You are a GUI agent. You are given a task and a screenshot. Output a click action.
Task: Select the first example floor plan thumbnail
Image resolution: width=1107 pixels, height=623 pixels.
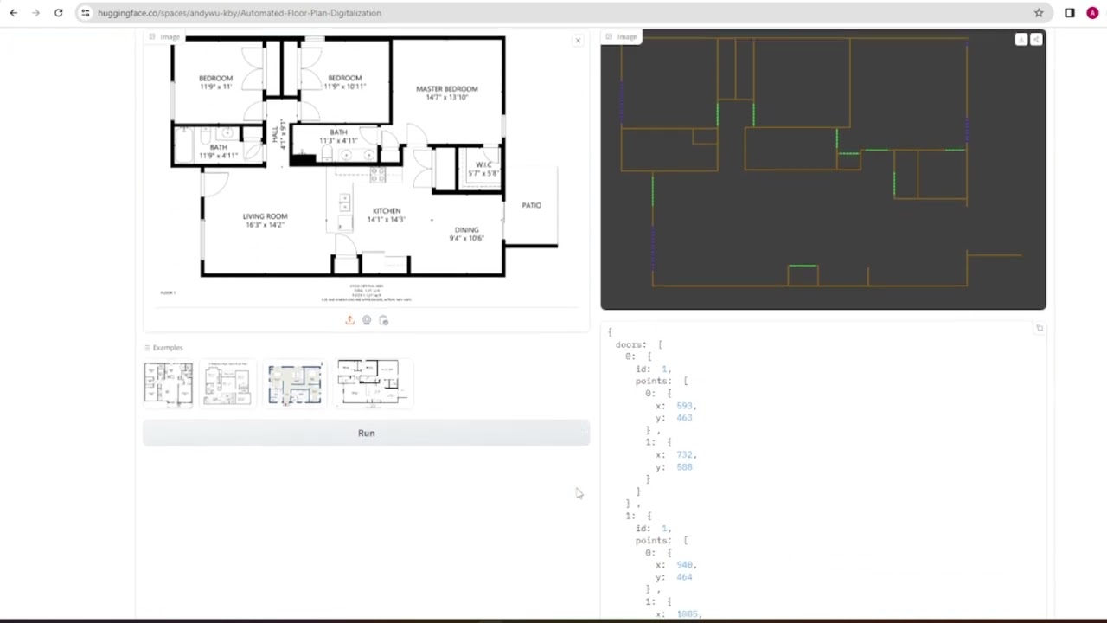point(168,383)
